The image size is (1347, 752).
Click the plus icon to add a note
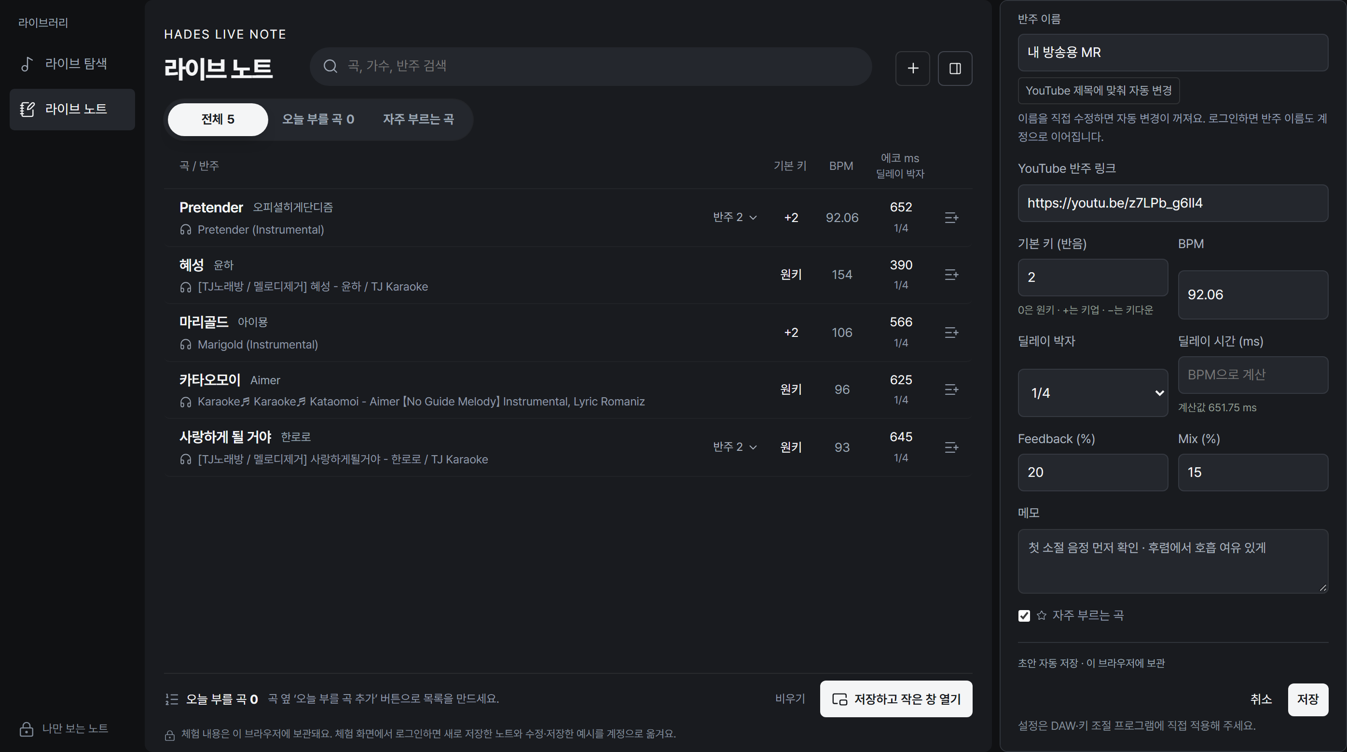pyautogui.click(x=912, y=69)
